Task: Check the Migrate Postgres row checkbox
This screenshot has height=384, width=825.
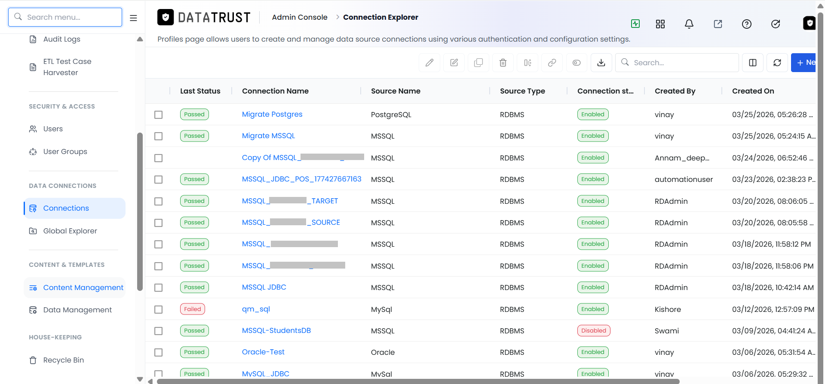Action: (x=158, y=115)
